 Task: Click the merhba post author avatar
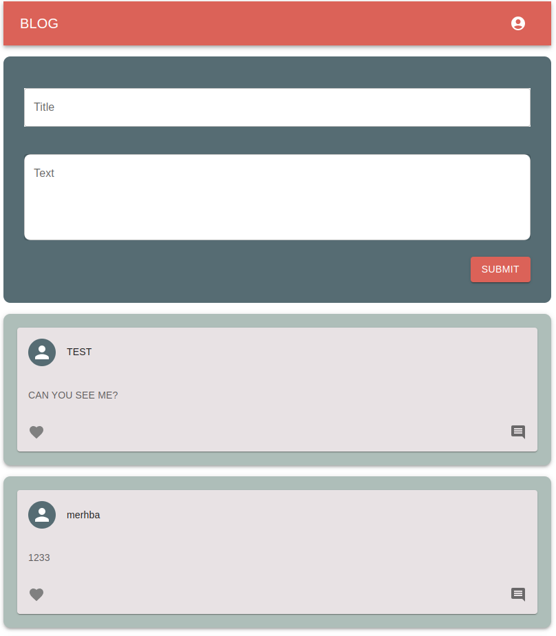(42, 515)
